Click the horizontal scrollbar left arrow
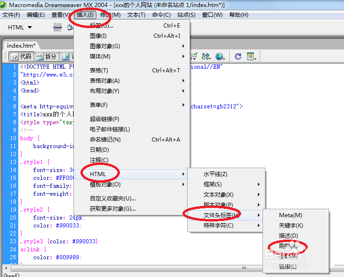344x277 pixels. tap(6, 268)
